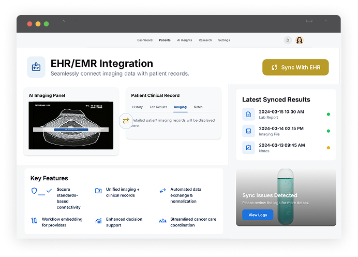Go to AI Insights in navigation
The width and height of the screenshot is (358, 257).
(184, 40)
